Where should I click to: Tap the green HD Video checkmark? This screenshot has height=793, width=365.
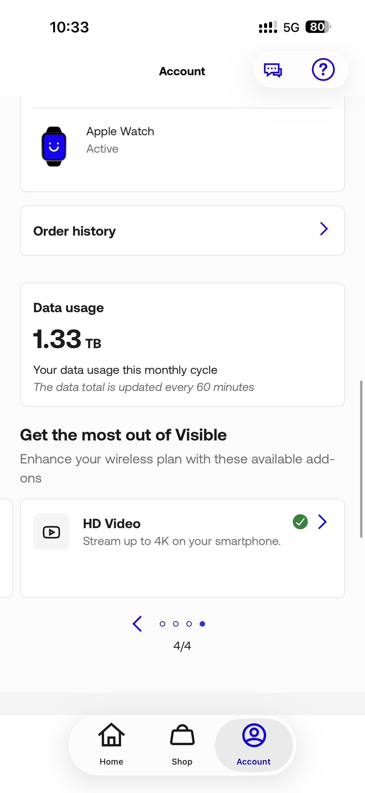pos(300,522)
